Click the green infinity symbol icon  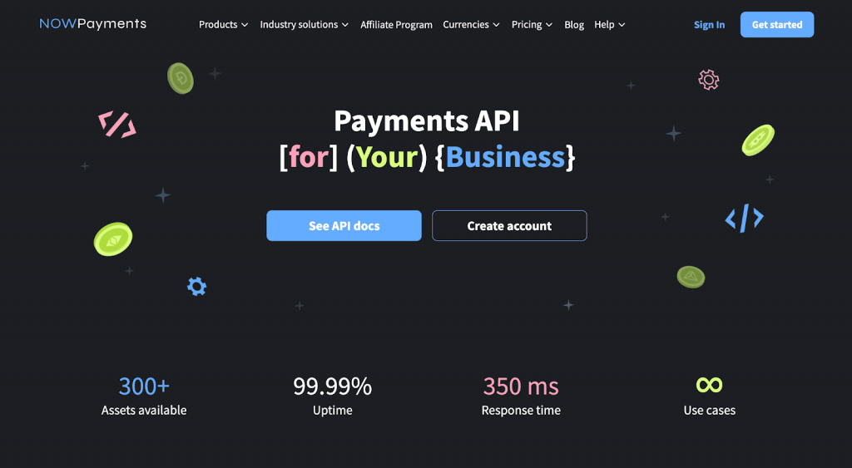coord(709,385)
